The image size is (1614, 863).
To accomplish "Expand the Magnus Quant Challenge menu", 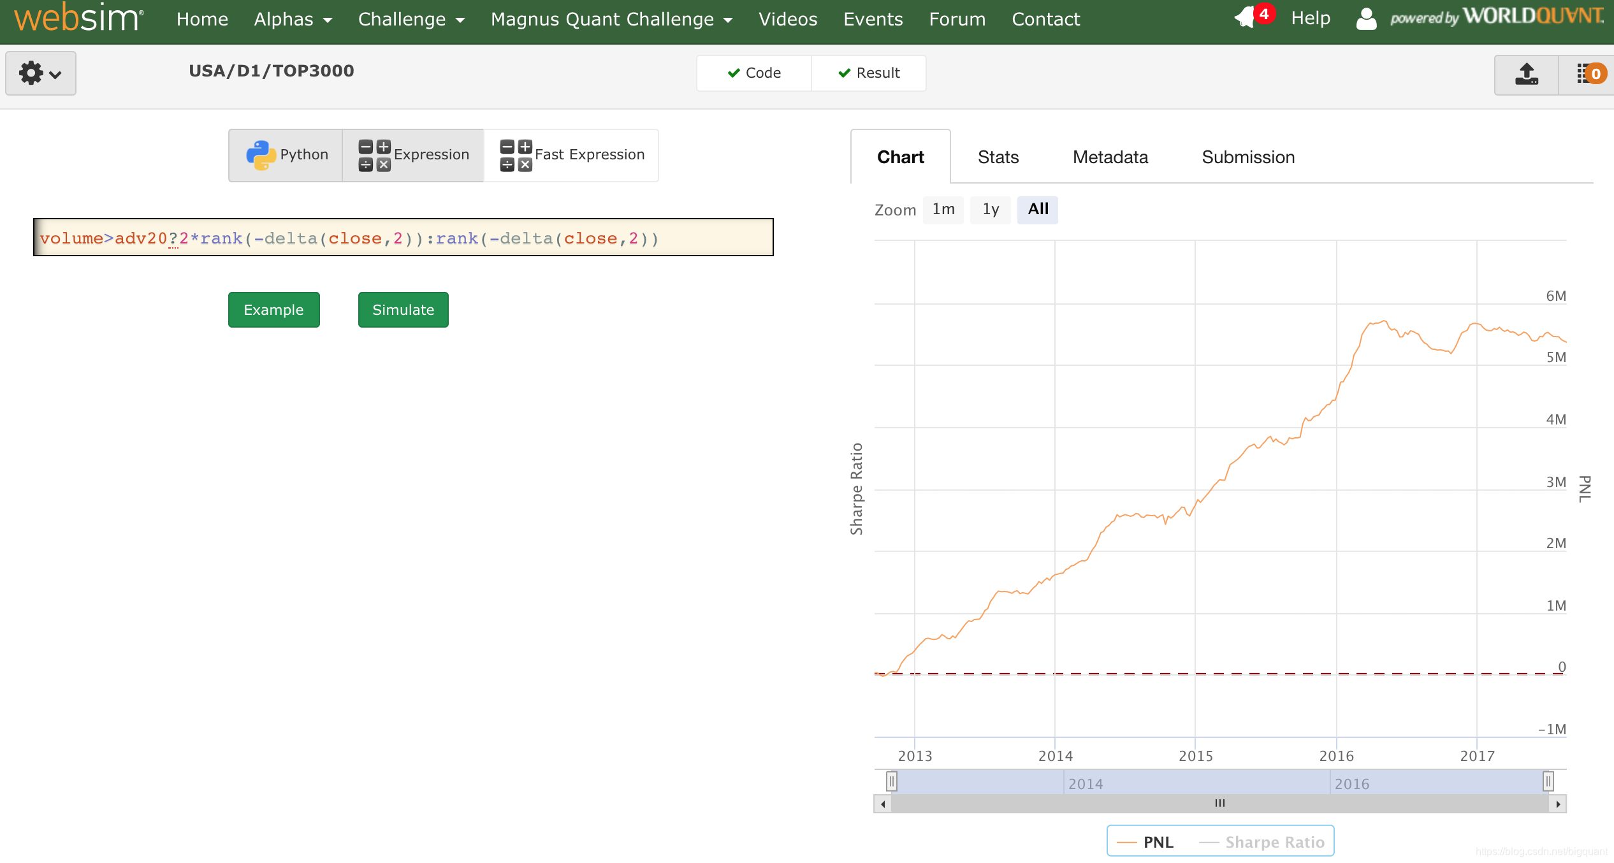I will [x=611, y=19].
